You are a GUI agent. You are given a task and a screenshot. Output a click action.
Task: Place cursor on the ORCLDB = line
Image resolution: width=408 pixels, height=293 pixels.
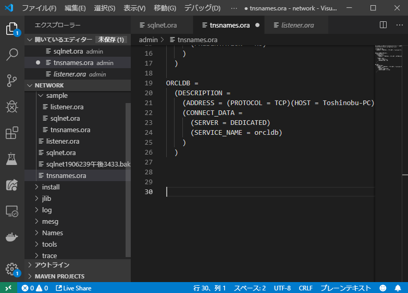coord(182,83)
